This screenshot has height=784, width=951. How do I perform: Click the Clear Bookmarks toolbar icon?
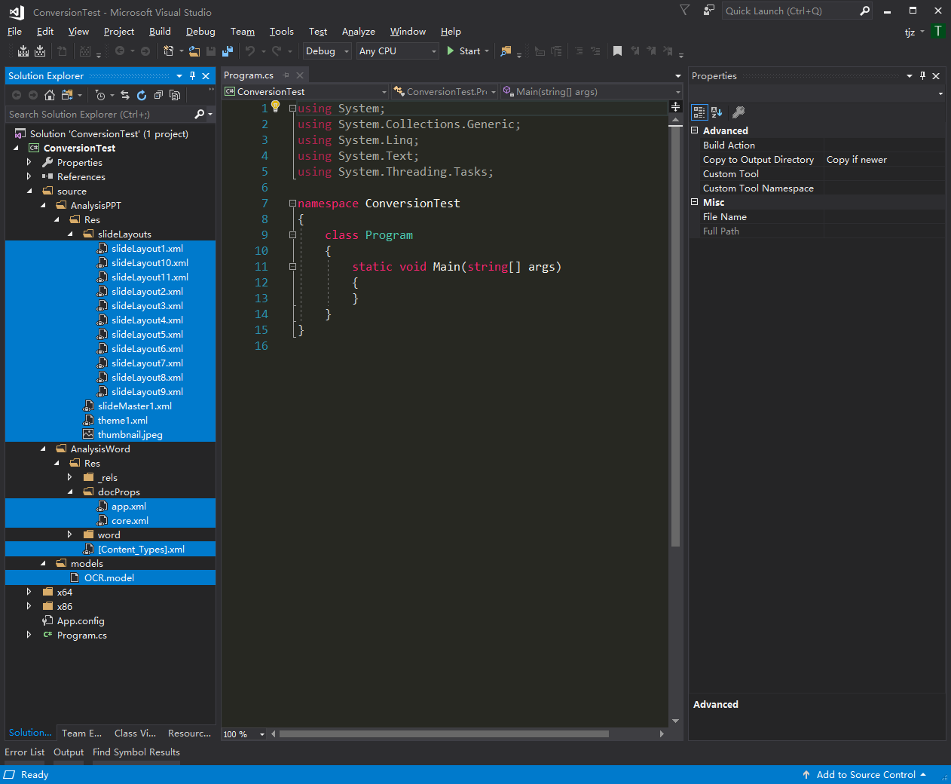[x=668, y=51]
